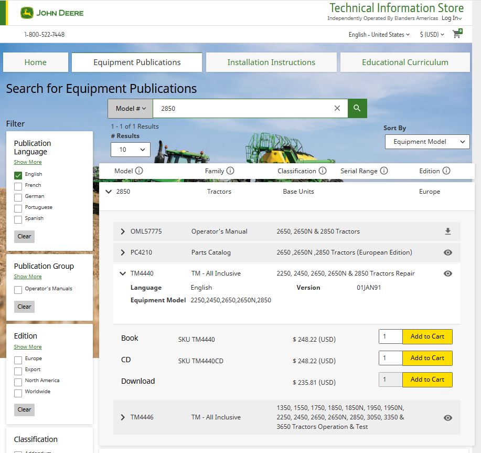This screenshot has height=453, width=481.
Task: Clear the Edition filter
Action: [24, 410]
